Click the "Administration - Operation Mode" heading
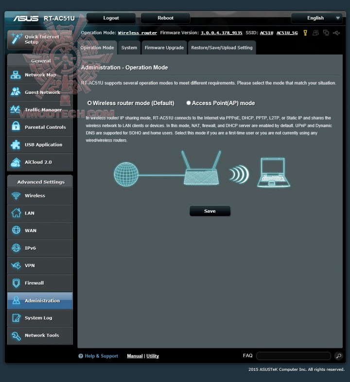The height and width of the screenshot is (382, 350). tap(124, 68)
